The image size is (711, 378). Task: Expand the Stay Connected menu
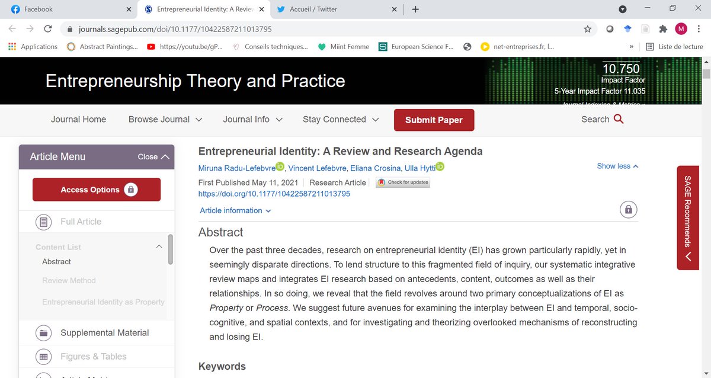point(341,119)
